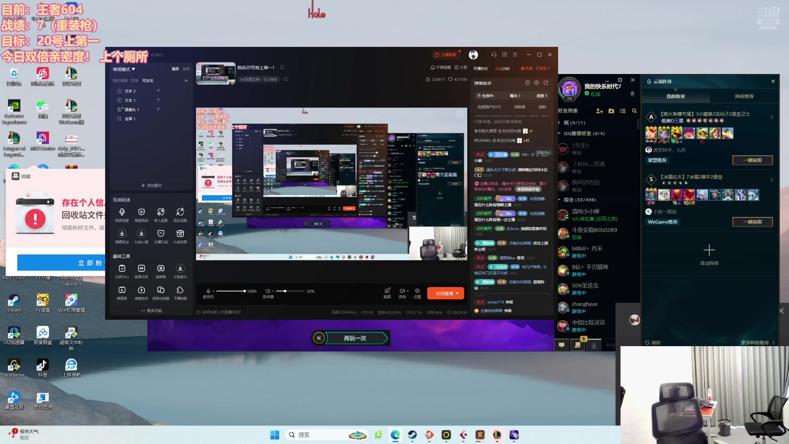Screen dimensions: 789x444
Task: Click add friend icon in friends list
Action: [600, 111]
